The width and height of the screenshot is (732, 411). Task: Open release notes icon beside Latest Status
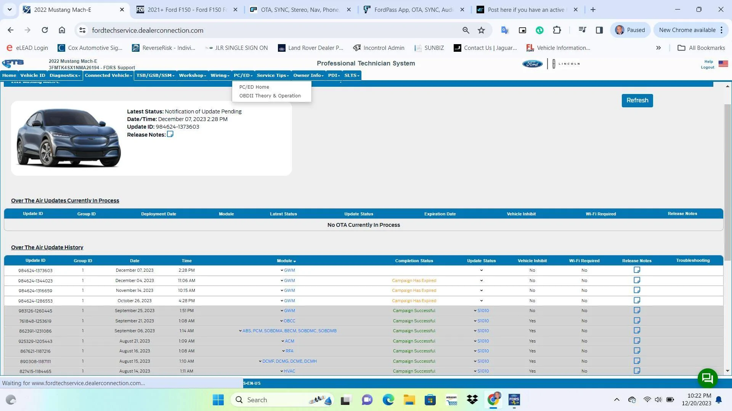click(x=170, y=134)
